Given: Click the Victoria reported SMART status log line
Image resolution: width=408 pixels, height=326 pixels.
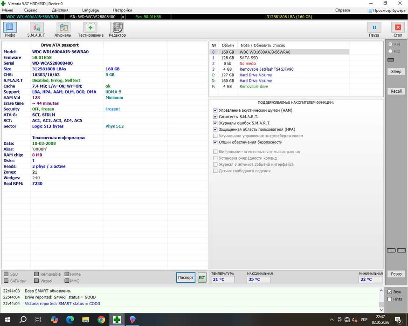Looking at the screenshot, I should pyautogui.click(x=62, y=304).
